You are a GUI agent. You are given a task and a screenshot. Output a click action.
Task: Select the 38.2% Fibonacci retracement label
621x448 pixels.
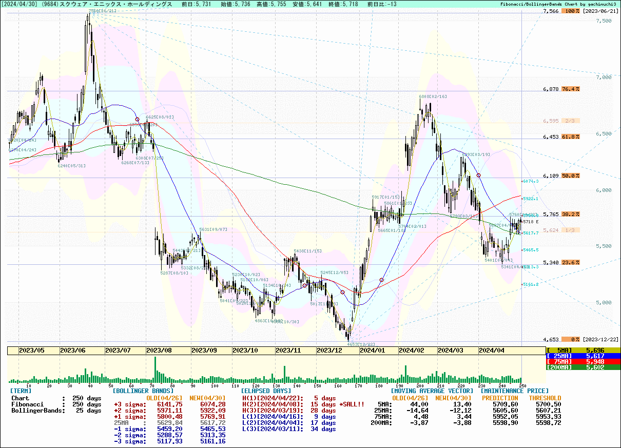click(570, 215)
